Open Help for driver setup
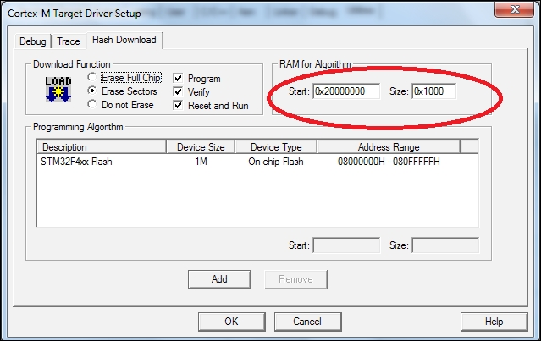541x341 pixels. tap(494, 322)
